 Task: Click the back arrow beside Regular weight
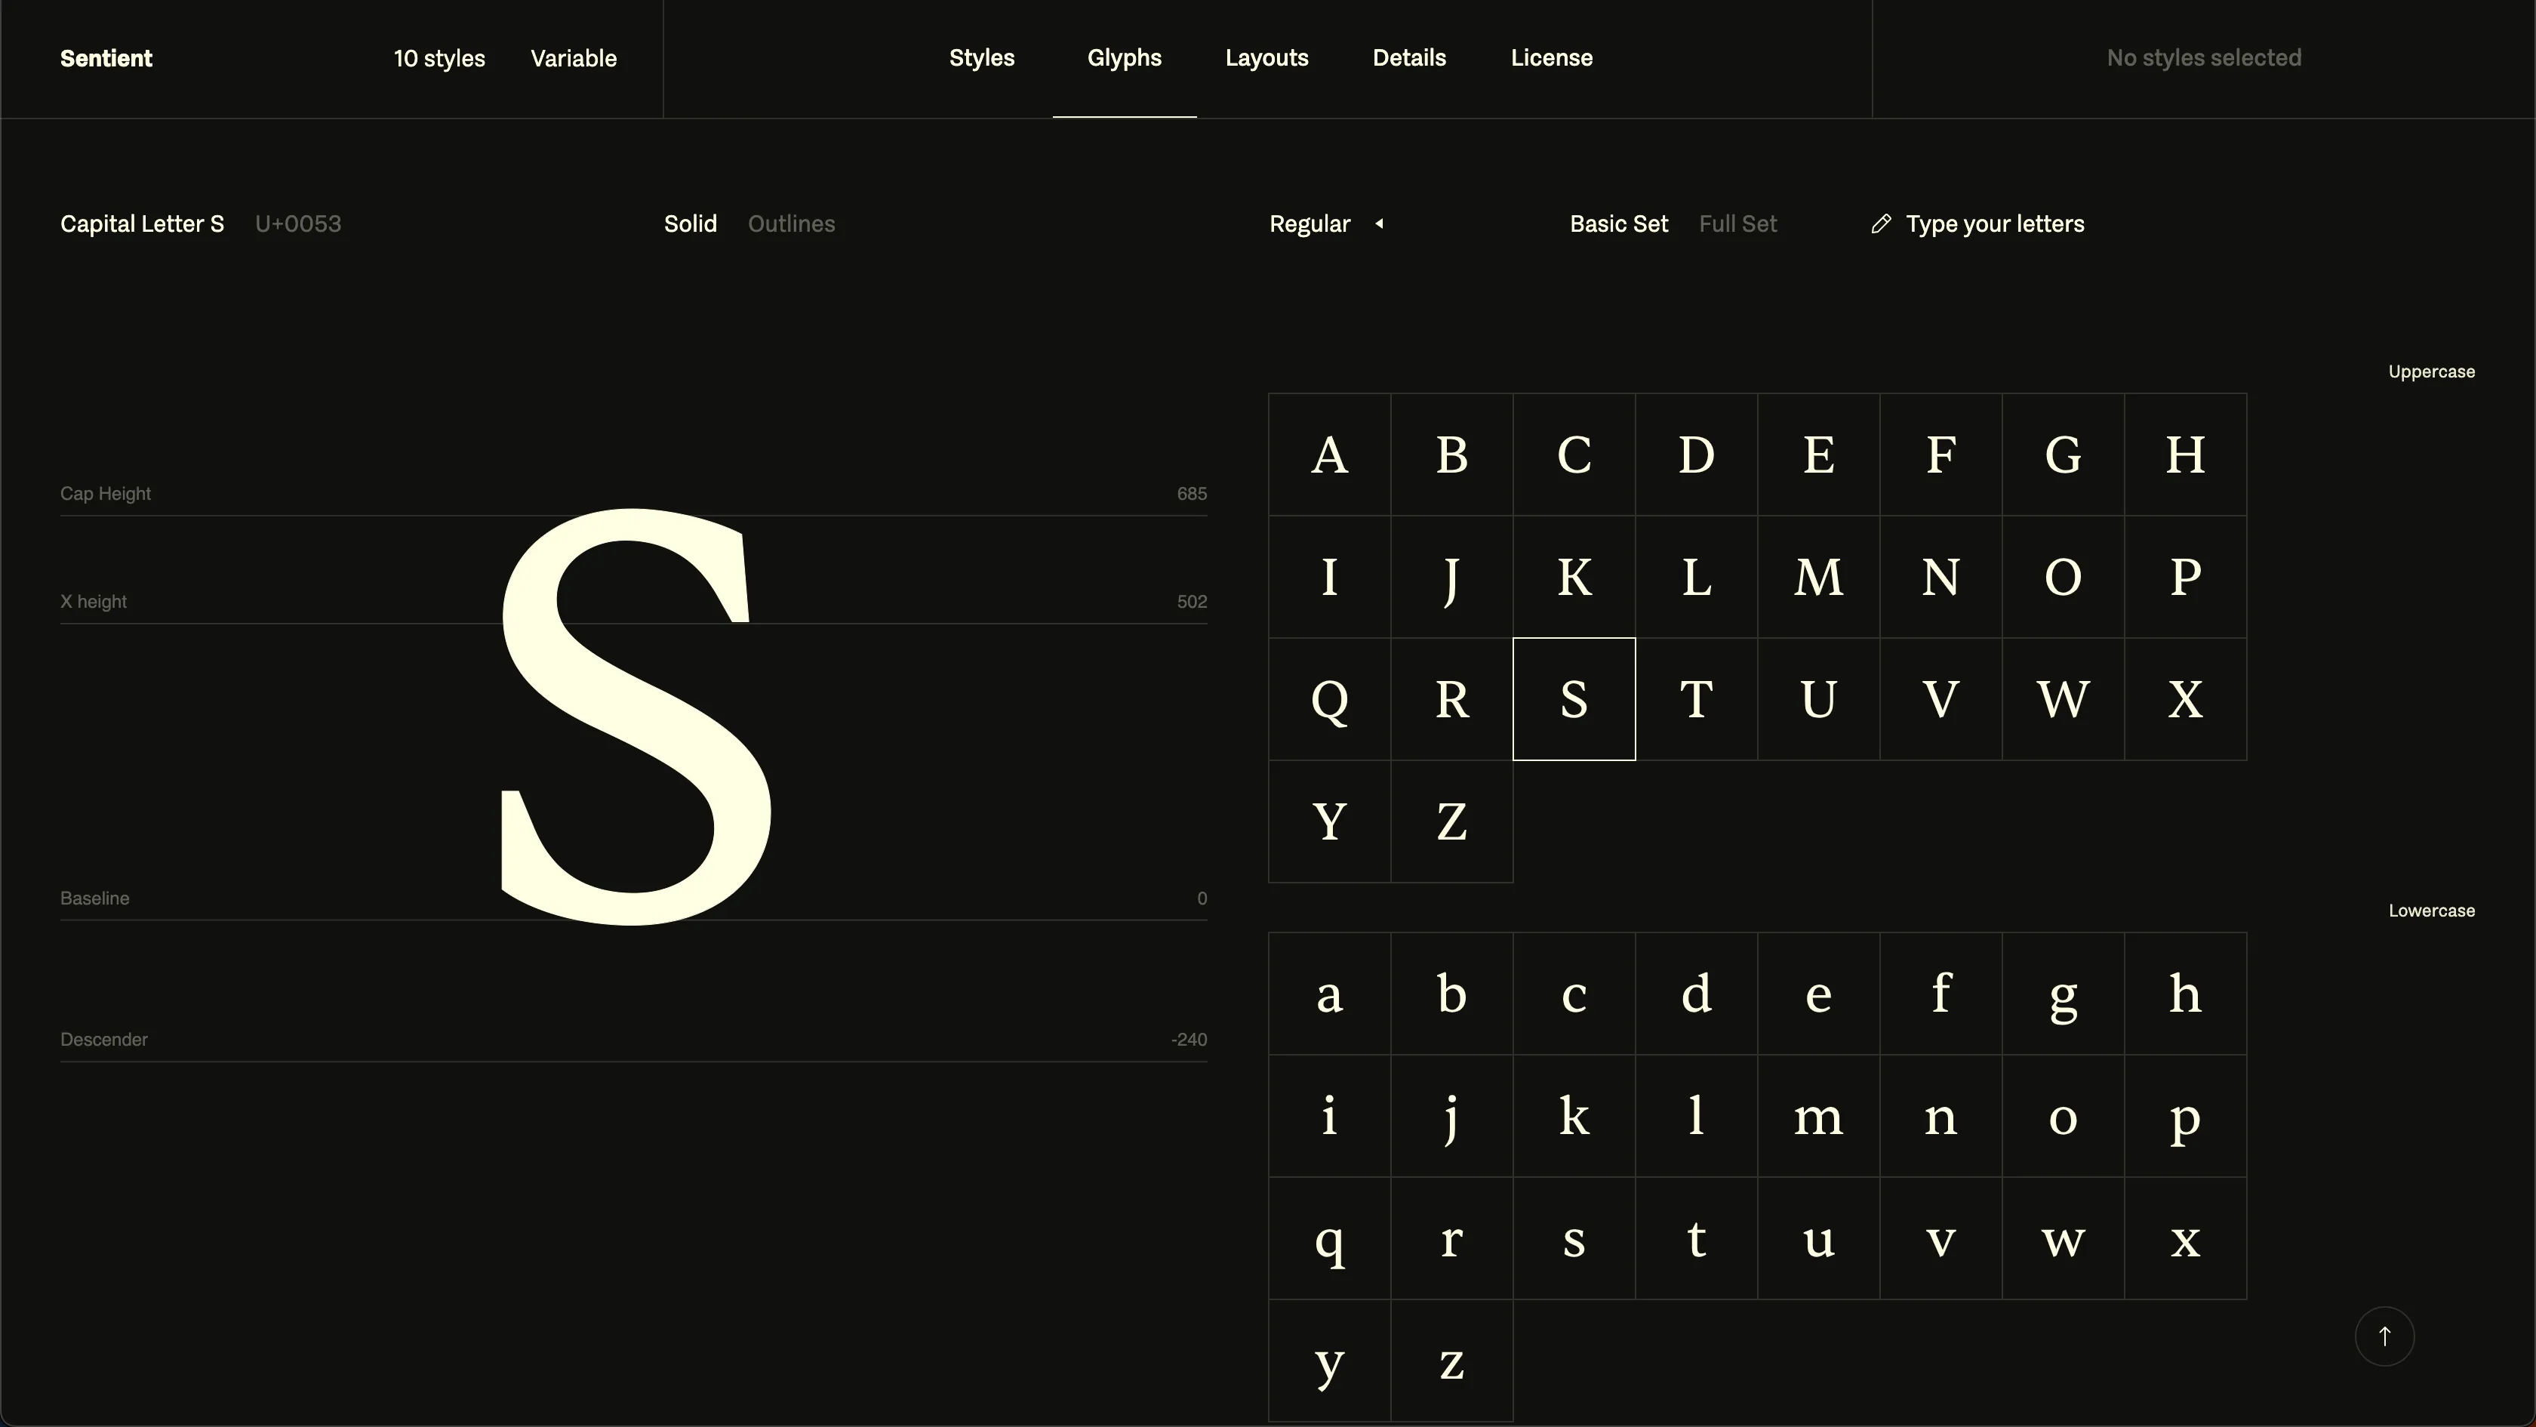click(x=1379, y=223)
